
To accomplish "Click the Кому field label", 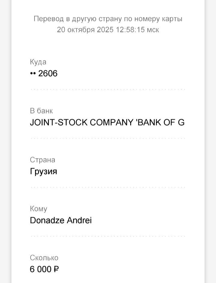I will [38, 209].
